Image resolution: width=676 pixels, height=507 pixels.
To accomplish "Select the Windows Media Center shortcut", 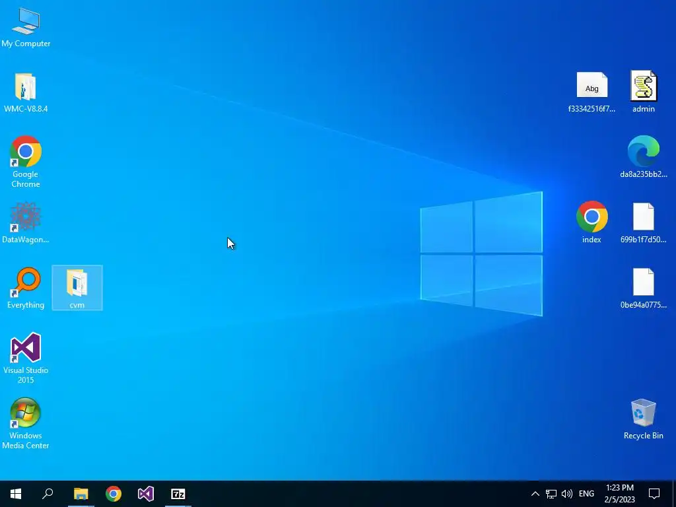I will click(26, 423).
